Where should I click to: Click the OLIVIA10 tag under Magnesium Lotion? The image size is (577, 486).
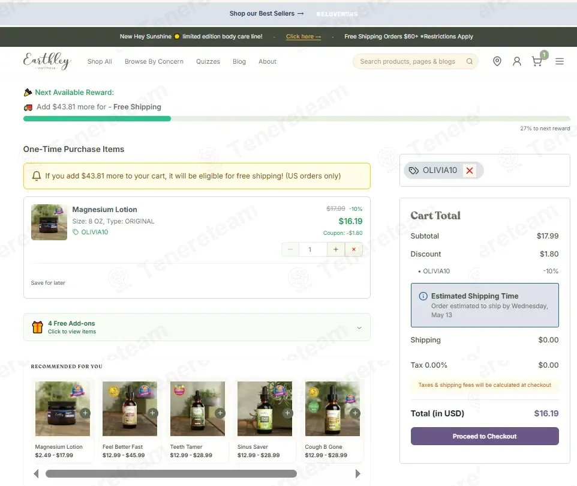pyautogui.click(x=90, y=232)
